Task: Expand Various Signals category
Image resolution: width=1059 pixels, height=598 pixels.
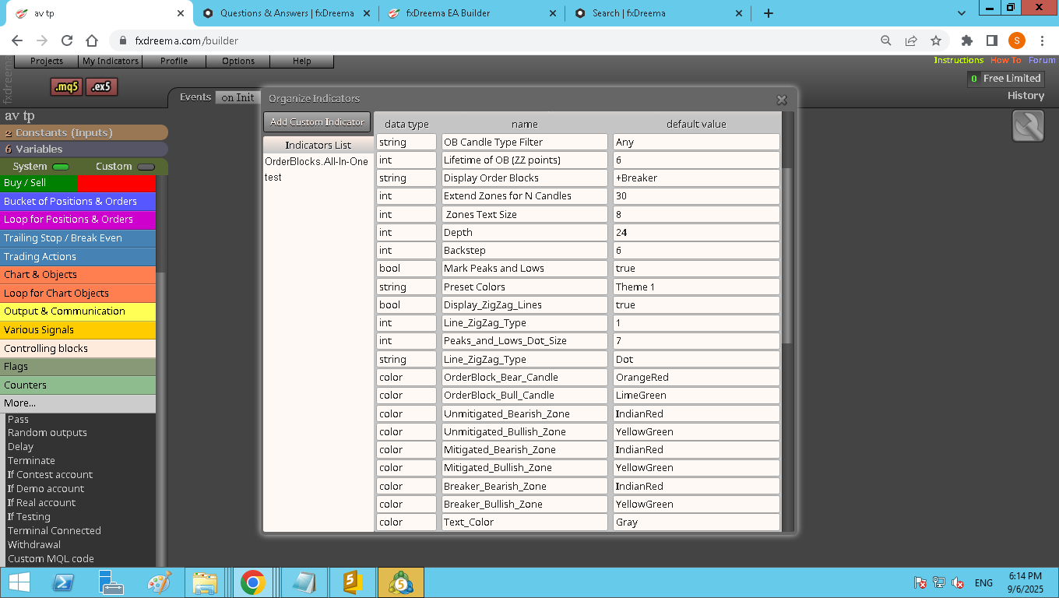Action: click(x=78, y=329)
